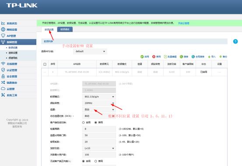This screenshot has height=166, width=242.
Task: Select 启用 radio for client roaming switch
Action: pos(83,123)
